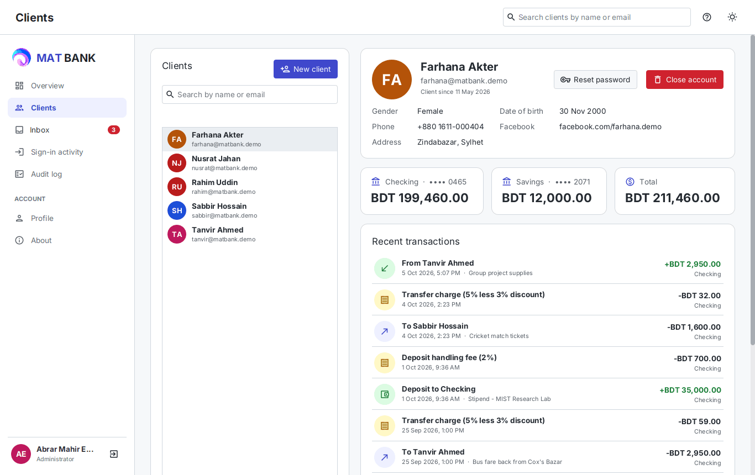Click the help question mark icon
This screenshot has height=475, width=755.
707,17
